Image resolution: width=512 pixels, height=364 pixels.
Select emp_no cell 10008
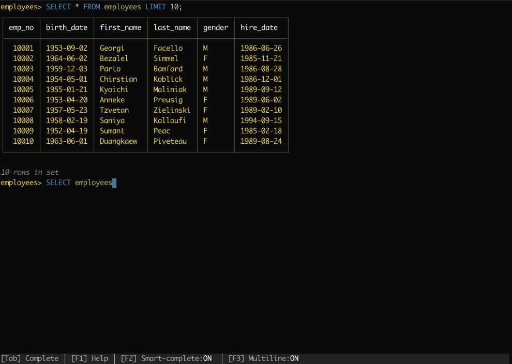23,120
